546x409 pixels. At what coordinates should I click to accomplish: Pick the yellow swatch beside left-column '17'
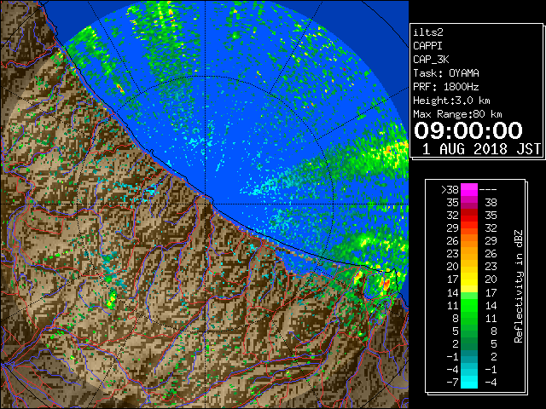469,279
